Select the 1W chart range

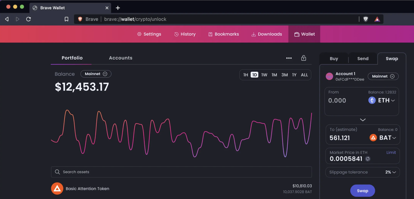(x=264, y=75)
